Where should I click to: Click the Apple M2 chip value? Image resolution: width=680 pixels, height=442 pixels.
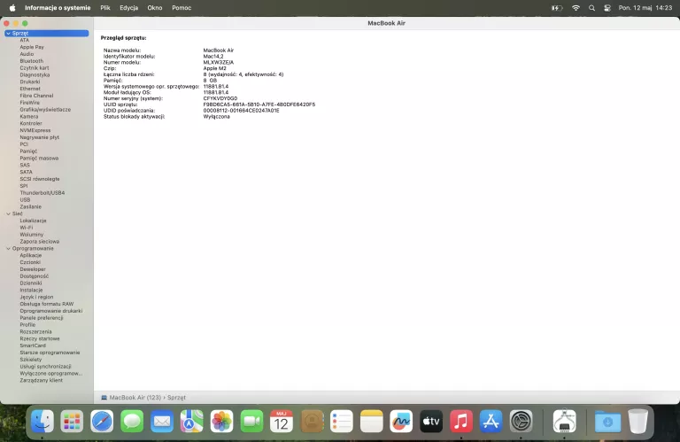[x=214, y=68]
